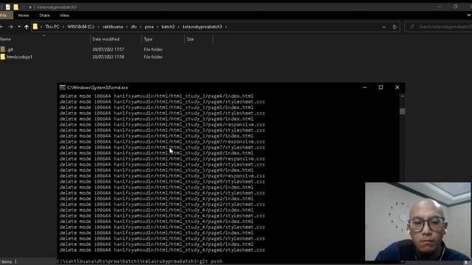472x265 pixels.
Task: Click the git push command line
Action: 139,261
